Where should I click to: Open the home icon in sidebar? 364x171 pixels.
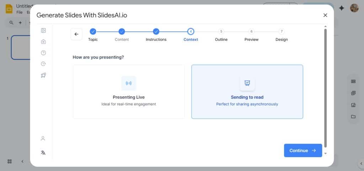43,42
